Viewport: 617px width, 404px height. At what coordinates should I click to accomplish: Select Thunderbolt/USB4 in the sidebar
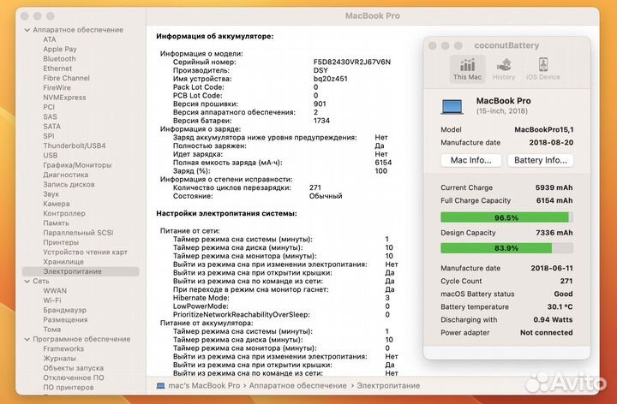(x=75, y=146)
